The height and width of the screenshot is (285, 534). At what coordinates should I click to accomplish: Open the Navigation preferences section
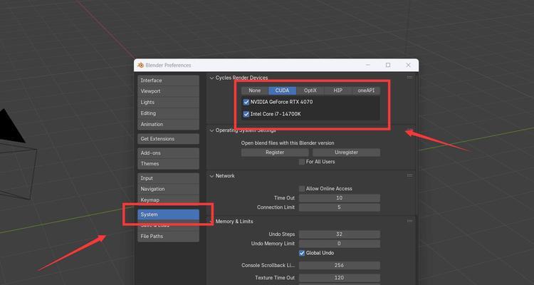click(x=168, y=189)
